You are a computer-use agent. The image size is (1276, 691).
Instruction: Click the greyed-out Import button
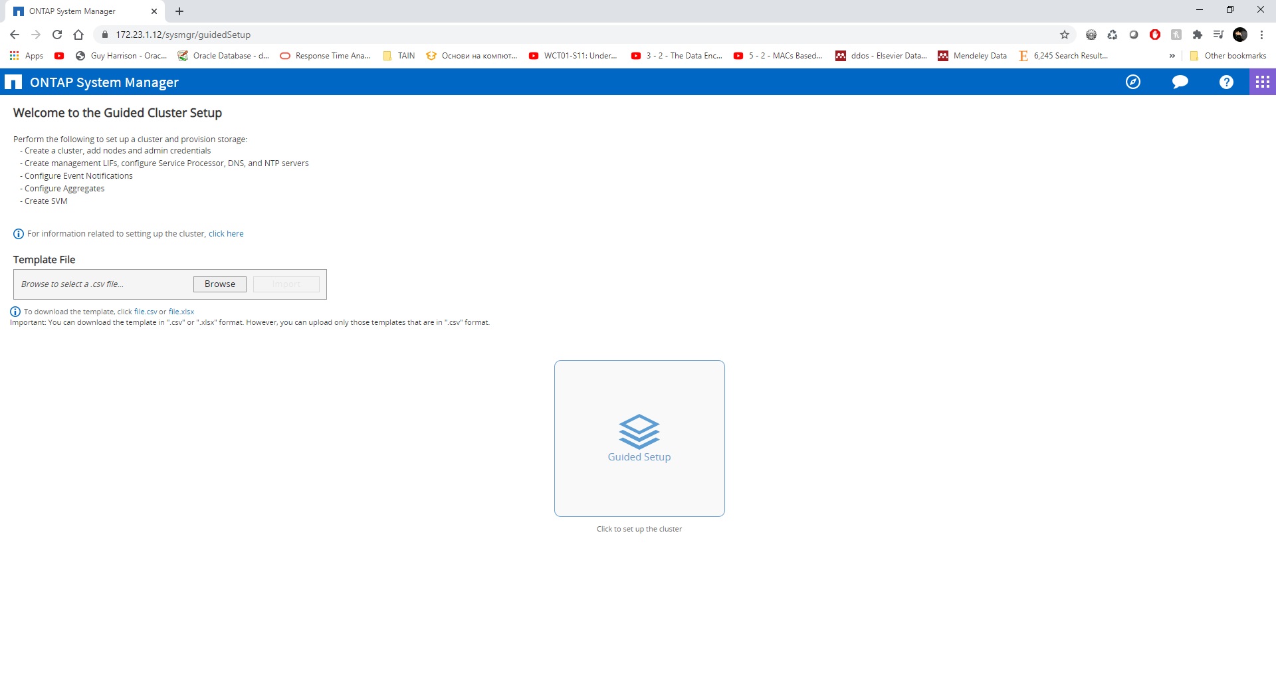point(286,284)
